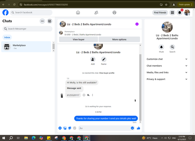The image size is (195, 141).
Task: Open the browser profile icon
Action: 174,5
